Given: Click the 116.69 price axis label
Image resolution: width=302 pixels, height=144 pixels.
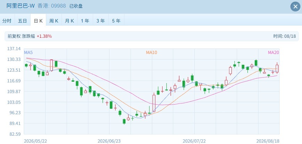Looking at the screenshot, I should click(14, 81).
